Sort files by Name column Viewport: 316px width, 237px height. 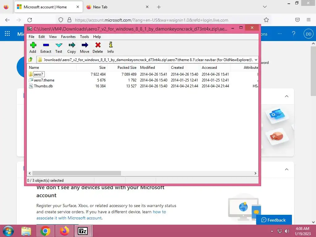(52, 68)
